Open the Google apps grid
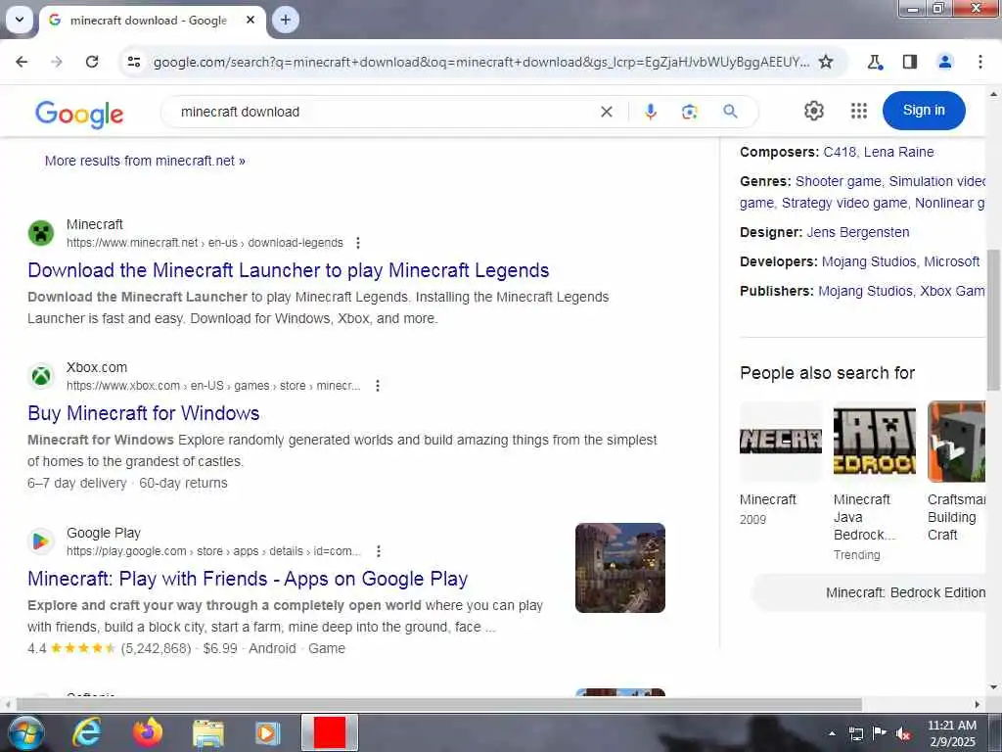Screen dimensions: 1002x752 coord(859,111)
